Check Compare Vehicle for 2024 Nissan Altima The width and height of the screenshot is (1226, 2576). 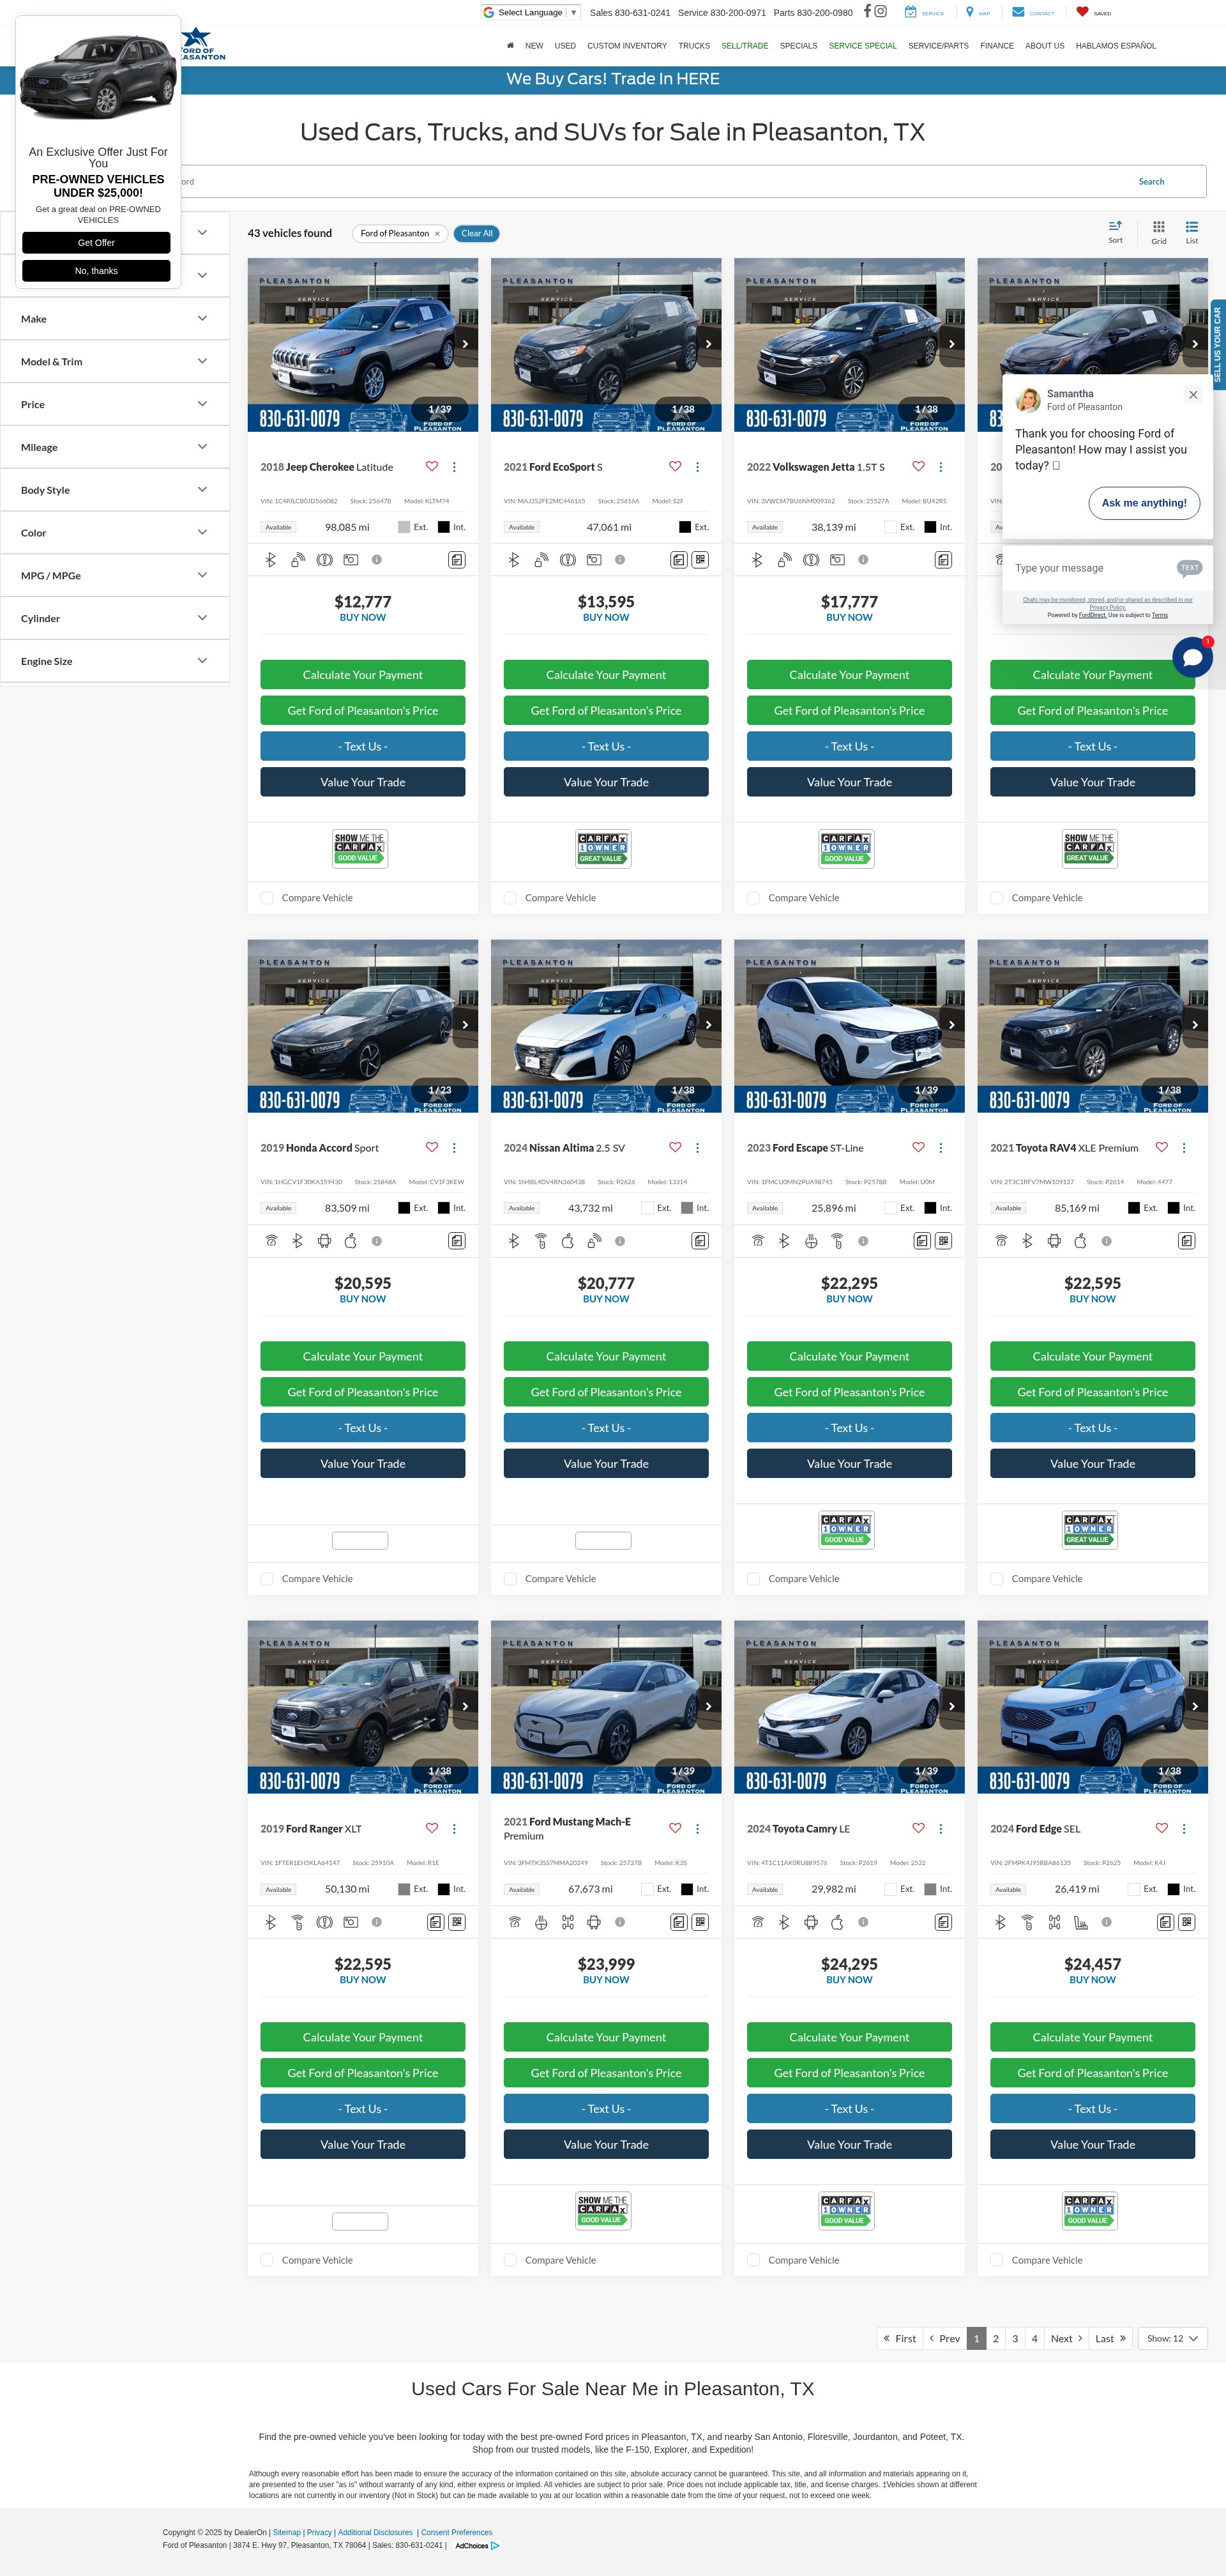click(x=510, y=1579)
